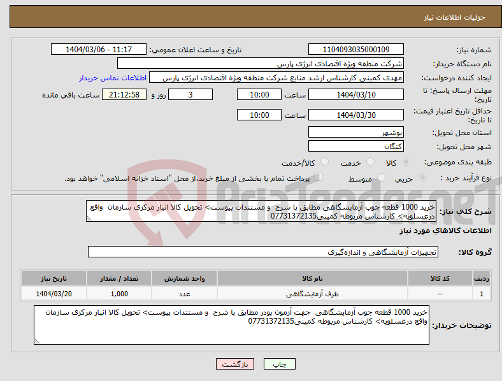The height and width of the screenshot is (381, 502).
Task: Click the بازگشت (back) button
Action: point(235,364)
